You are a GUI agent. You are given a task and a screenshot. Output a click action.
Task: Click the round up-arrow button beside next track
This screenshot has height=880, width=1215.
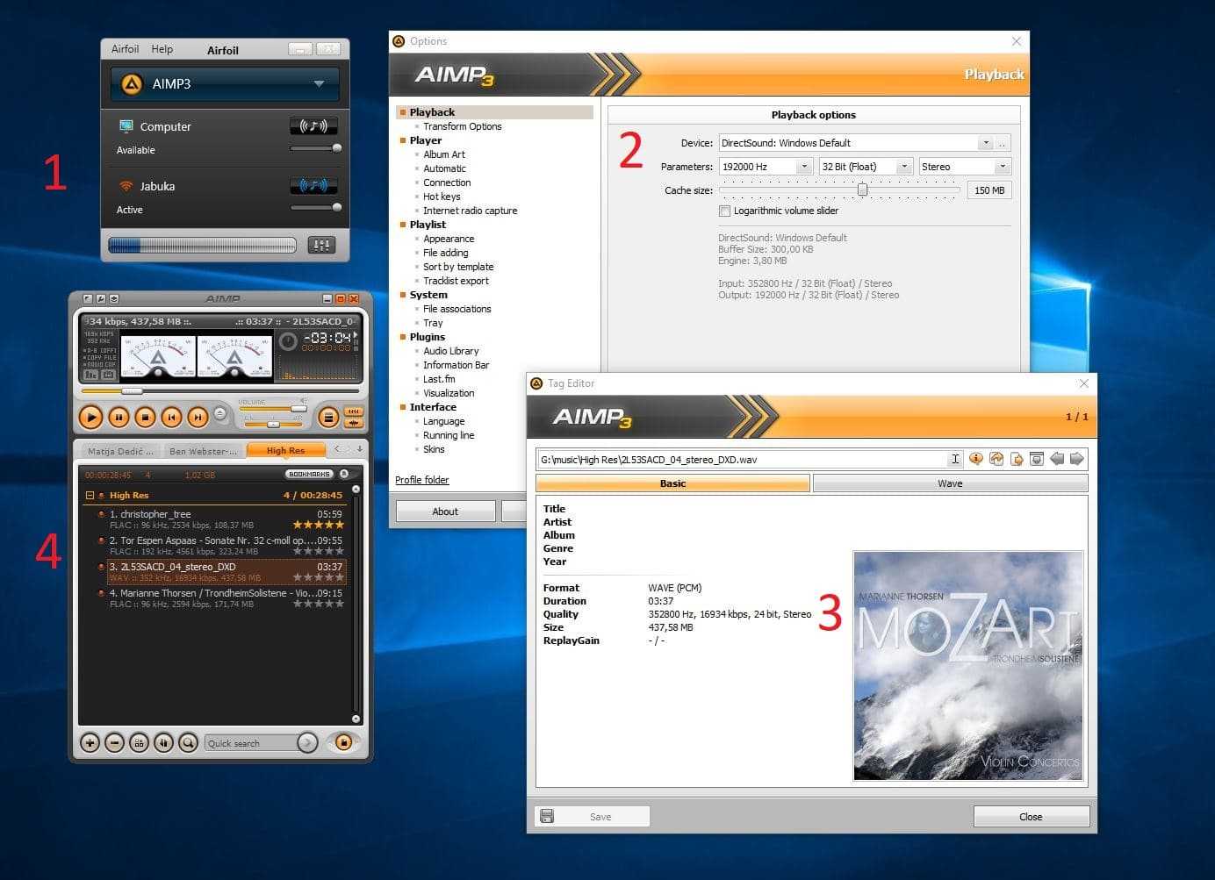(x=220, y=414)
